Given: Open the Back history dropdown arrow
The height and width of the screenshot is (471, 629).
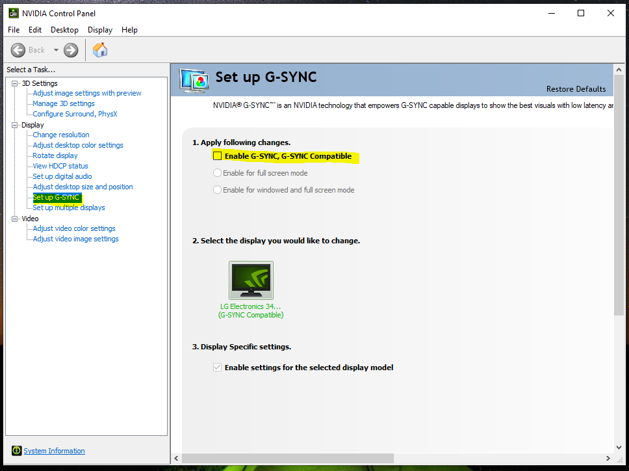Looking at the screenshot, I should pos(56,50).
